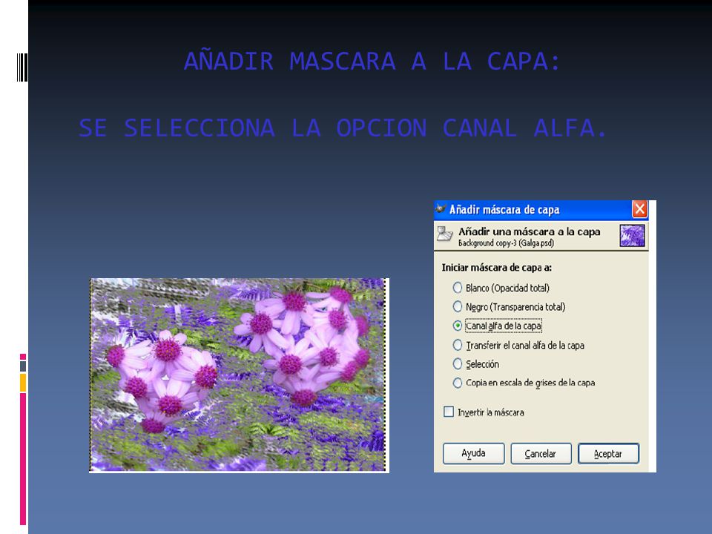The width and height of the screenshot is (712, 534).
Task: Click the Añadir una máscara a la capa heading
Action: (530, 231)
